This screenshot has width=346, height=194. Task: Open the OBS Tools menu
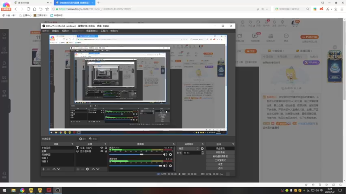click(104, 31)
